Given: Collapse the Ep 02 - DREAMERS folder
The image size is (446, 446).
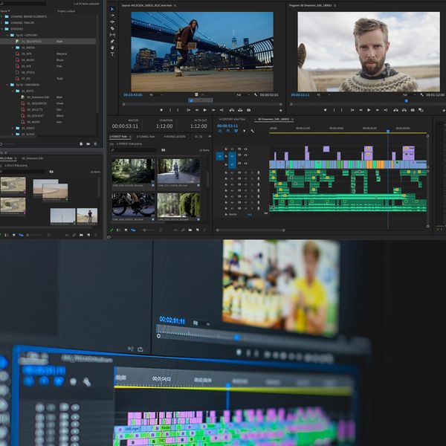Looking at the screenshot, I should pyautogui.click(x=9, y=85).
